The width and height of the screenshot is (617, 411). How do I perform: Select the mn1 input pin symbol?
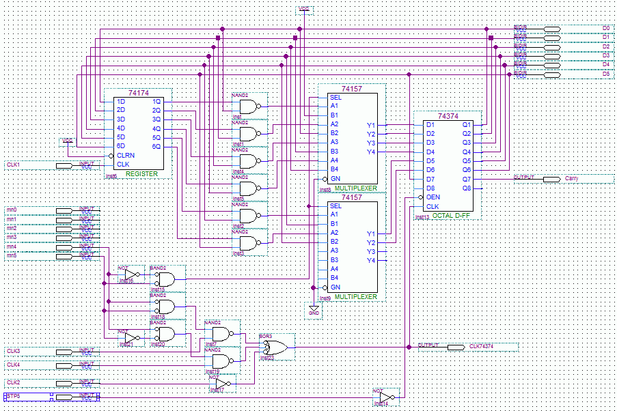(x=64, y=221)
